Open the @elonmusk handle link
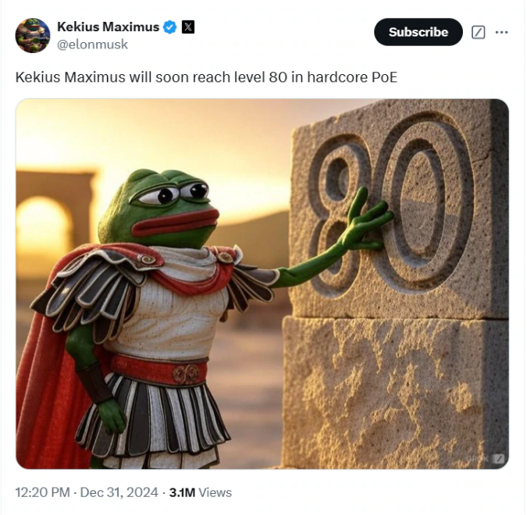 click(92, 44)
